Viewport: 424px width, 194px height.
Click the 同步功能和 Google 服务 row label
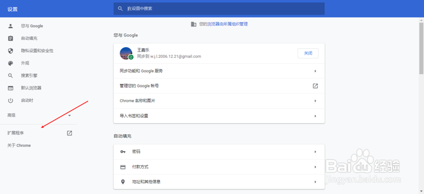(141, 71)
